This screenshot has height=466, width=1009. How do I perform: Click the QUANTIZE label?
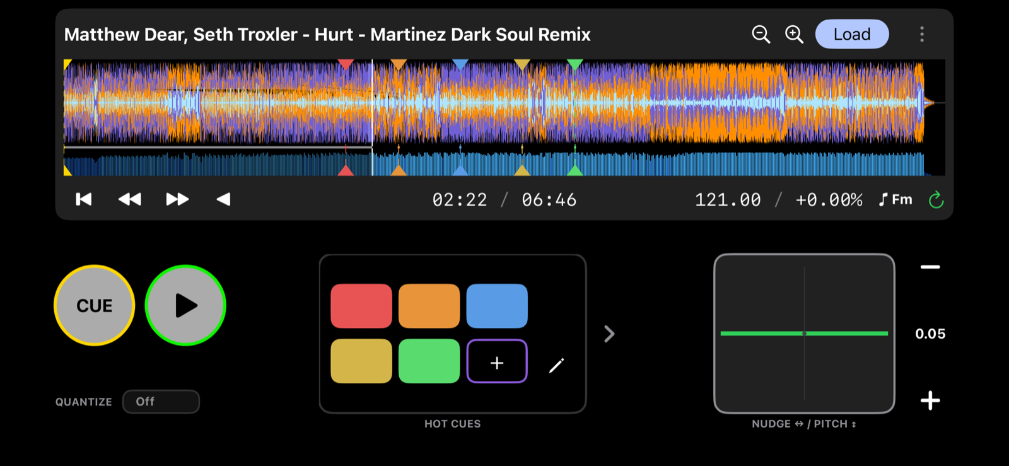(x=84, y=402)
